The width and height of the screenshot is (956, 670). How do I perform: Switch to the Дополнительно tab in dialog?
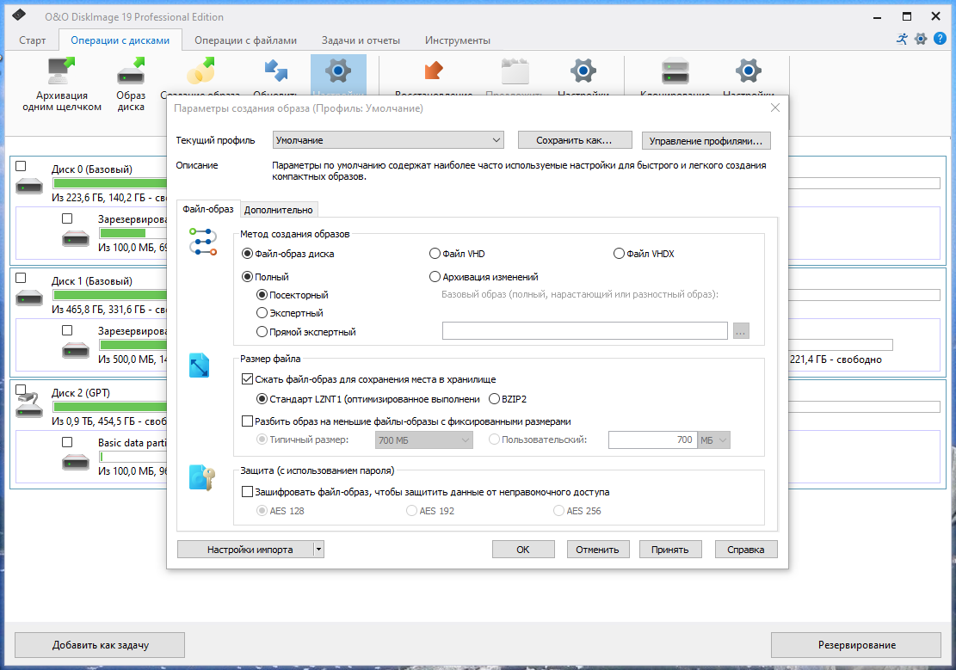[x=279, y=210]
